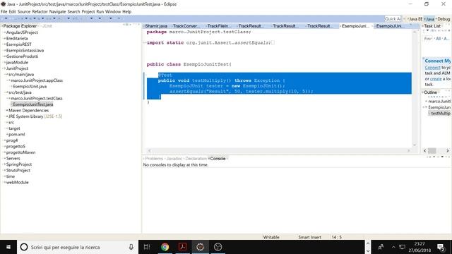Screen dimensions: 452x254
Task: Switch to the Problems tab
Action: (154, 159)
